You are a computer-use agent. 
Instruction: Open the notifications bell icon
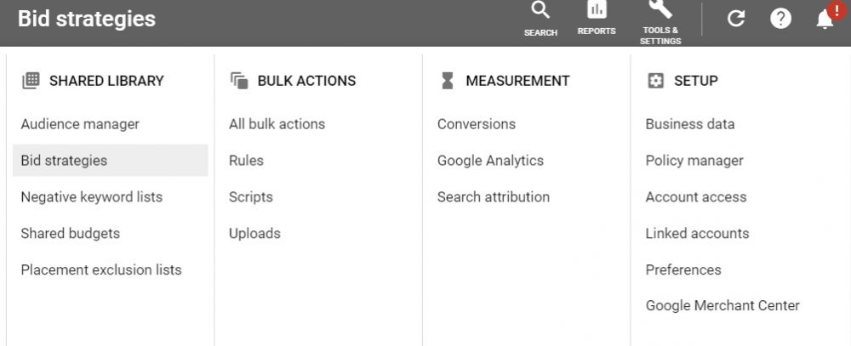click(x=825, y=19)
